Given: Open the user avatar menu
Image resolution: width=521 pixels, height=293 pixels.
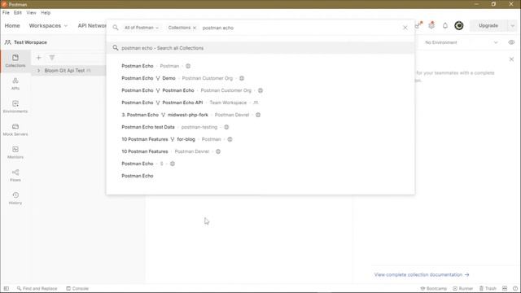Looking at the screenshot, I should [459, 25].
